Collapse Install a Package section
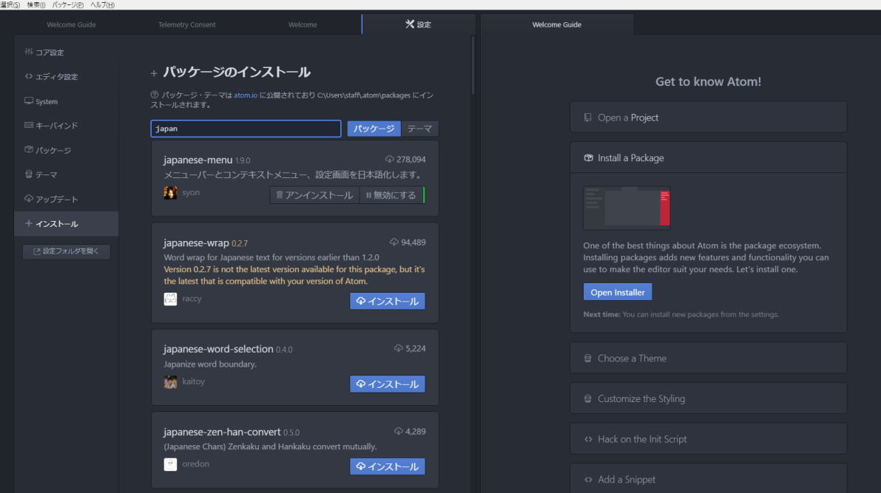The image size is (881, 493). (x=708, y=157)
